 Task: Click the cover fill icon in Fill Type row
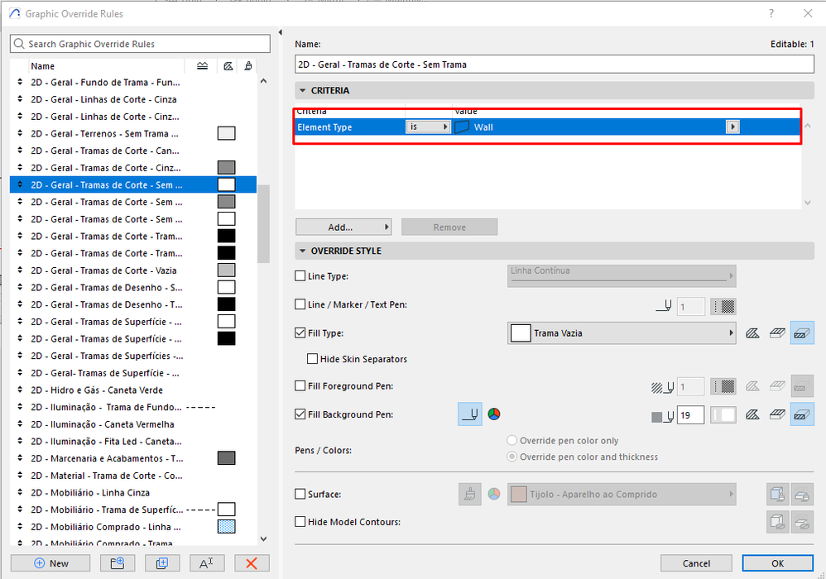pyautogui.click(x=777, y=333)
